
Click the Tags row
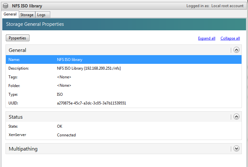pyautogui.click(x=123, y=77)
